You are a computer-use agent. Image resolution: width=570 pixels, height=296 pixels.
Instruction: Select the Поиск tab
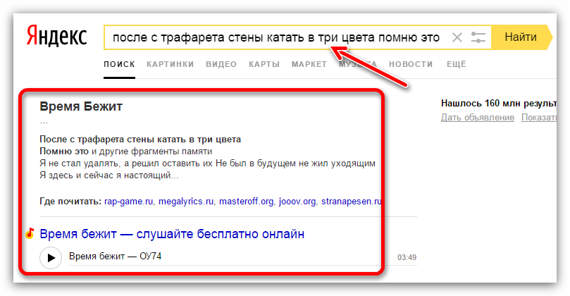click(119, 64)
